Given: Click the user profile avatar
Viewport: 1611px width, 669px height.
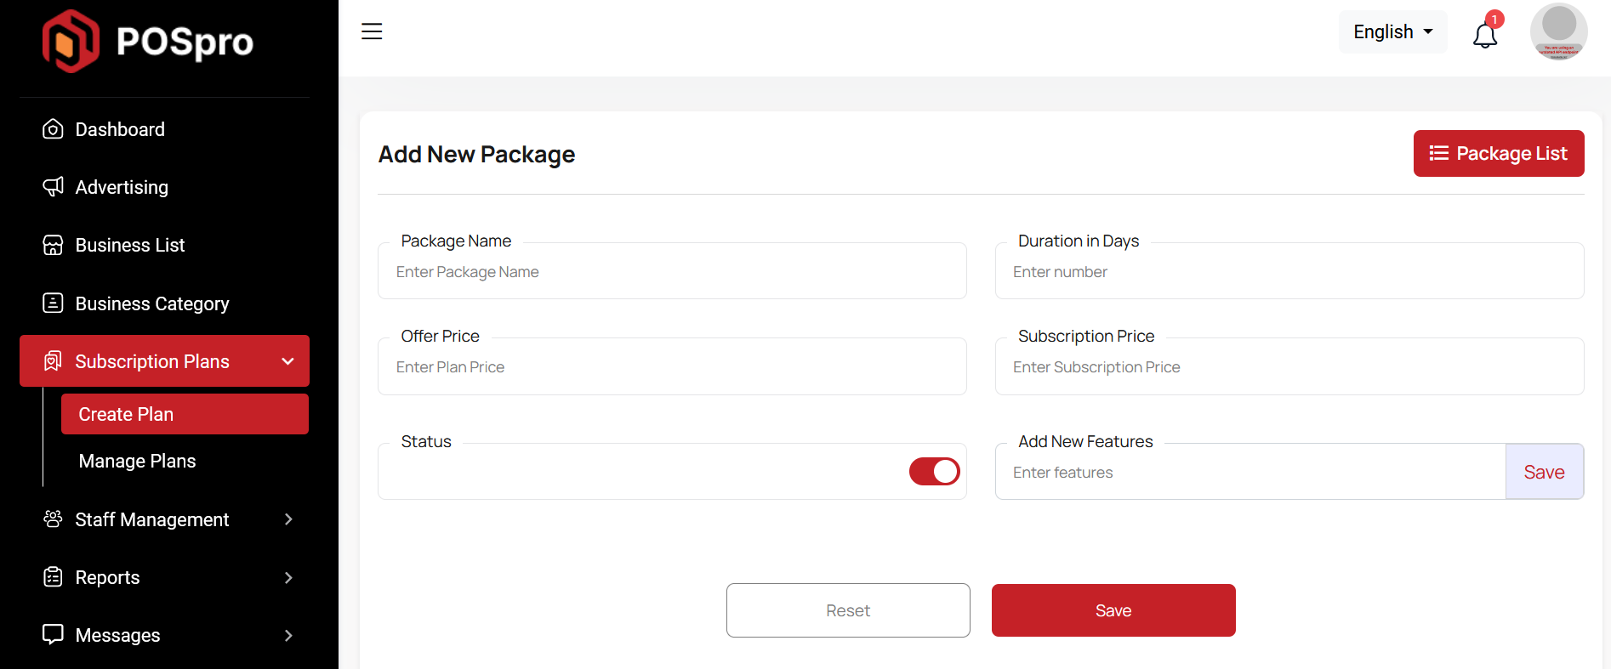Looking at the screenshot, I should (1558, 32).
